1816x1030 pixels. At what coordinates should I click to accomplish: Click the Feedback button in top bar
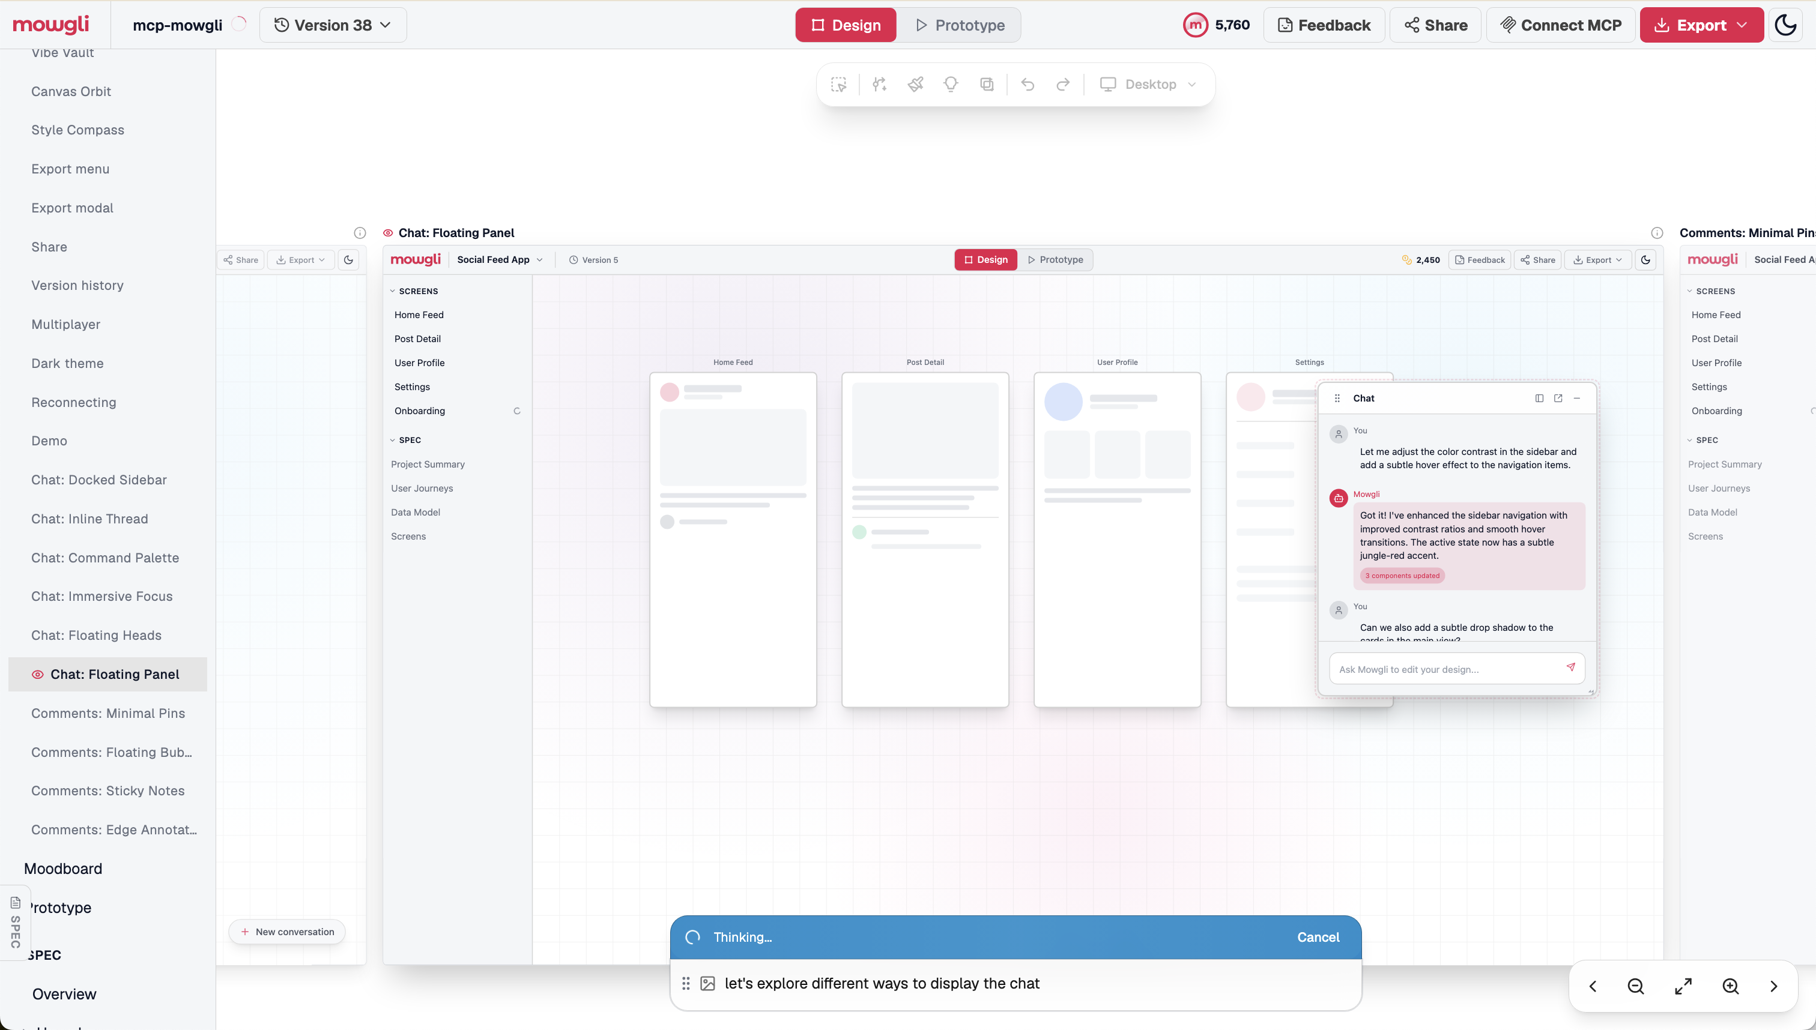[x=1324, y=25]
